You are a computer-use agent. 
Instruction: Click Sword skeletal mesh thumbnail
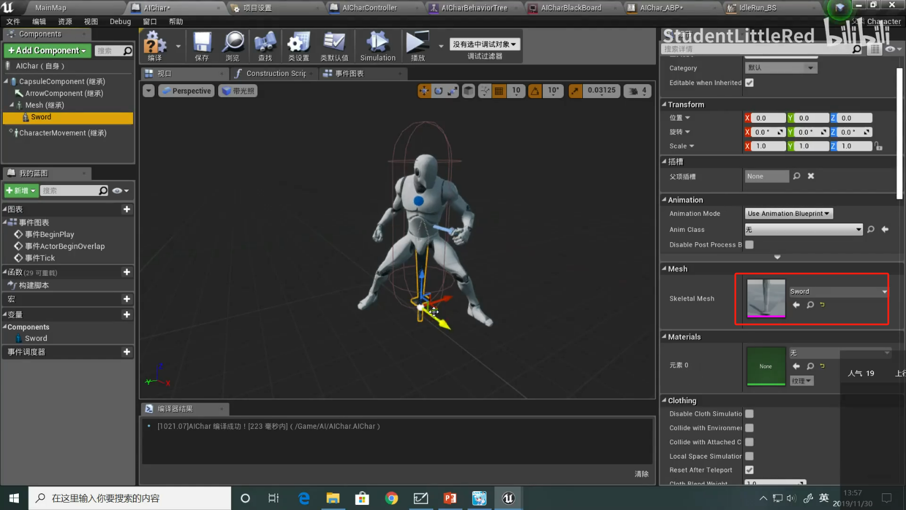766,298
